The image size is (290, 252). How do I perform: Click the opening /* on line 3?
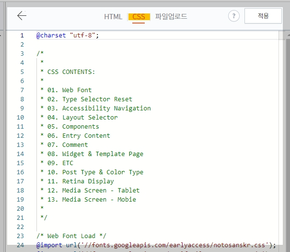click(40, 53)
